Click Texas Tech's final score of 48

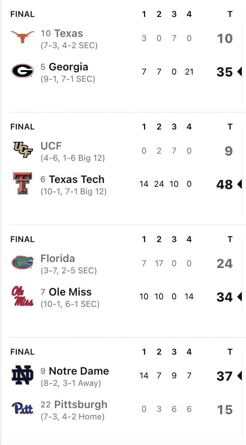(225, 184)
